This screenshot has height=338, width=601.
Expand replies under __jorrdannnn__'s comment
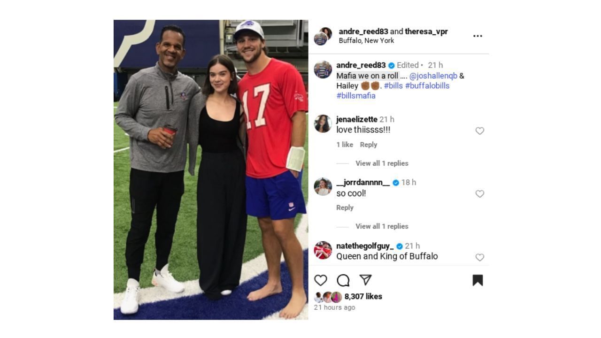pyautogui.click(x=382, y=226)
